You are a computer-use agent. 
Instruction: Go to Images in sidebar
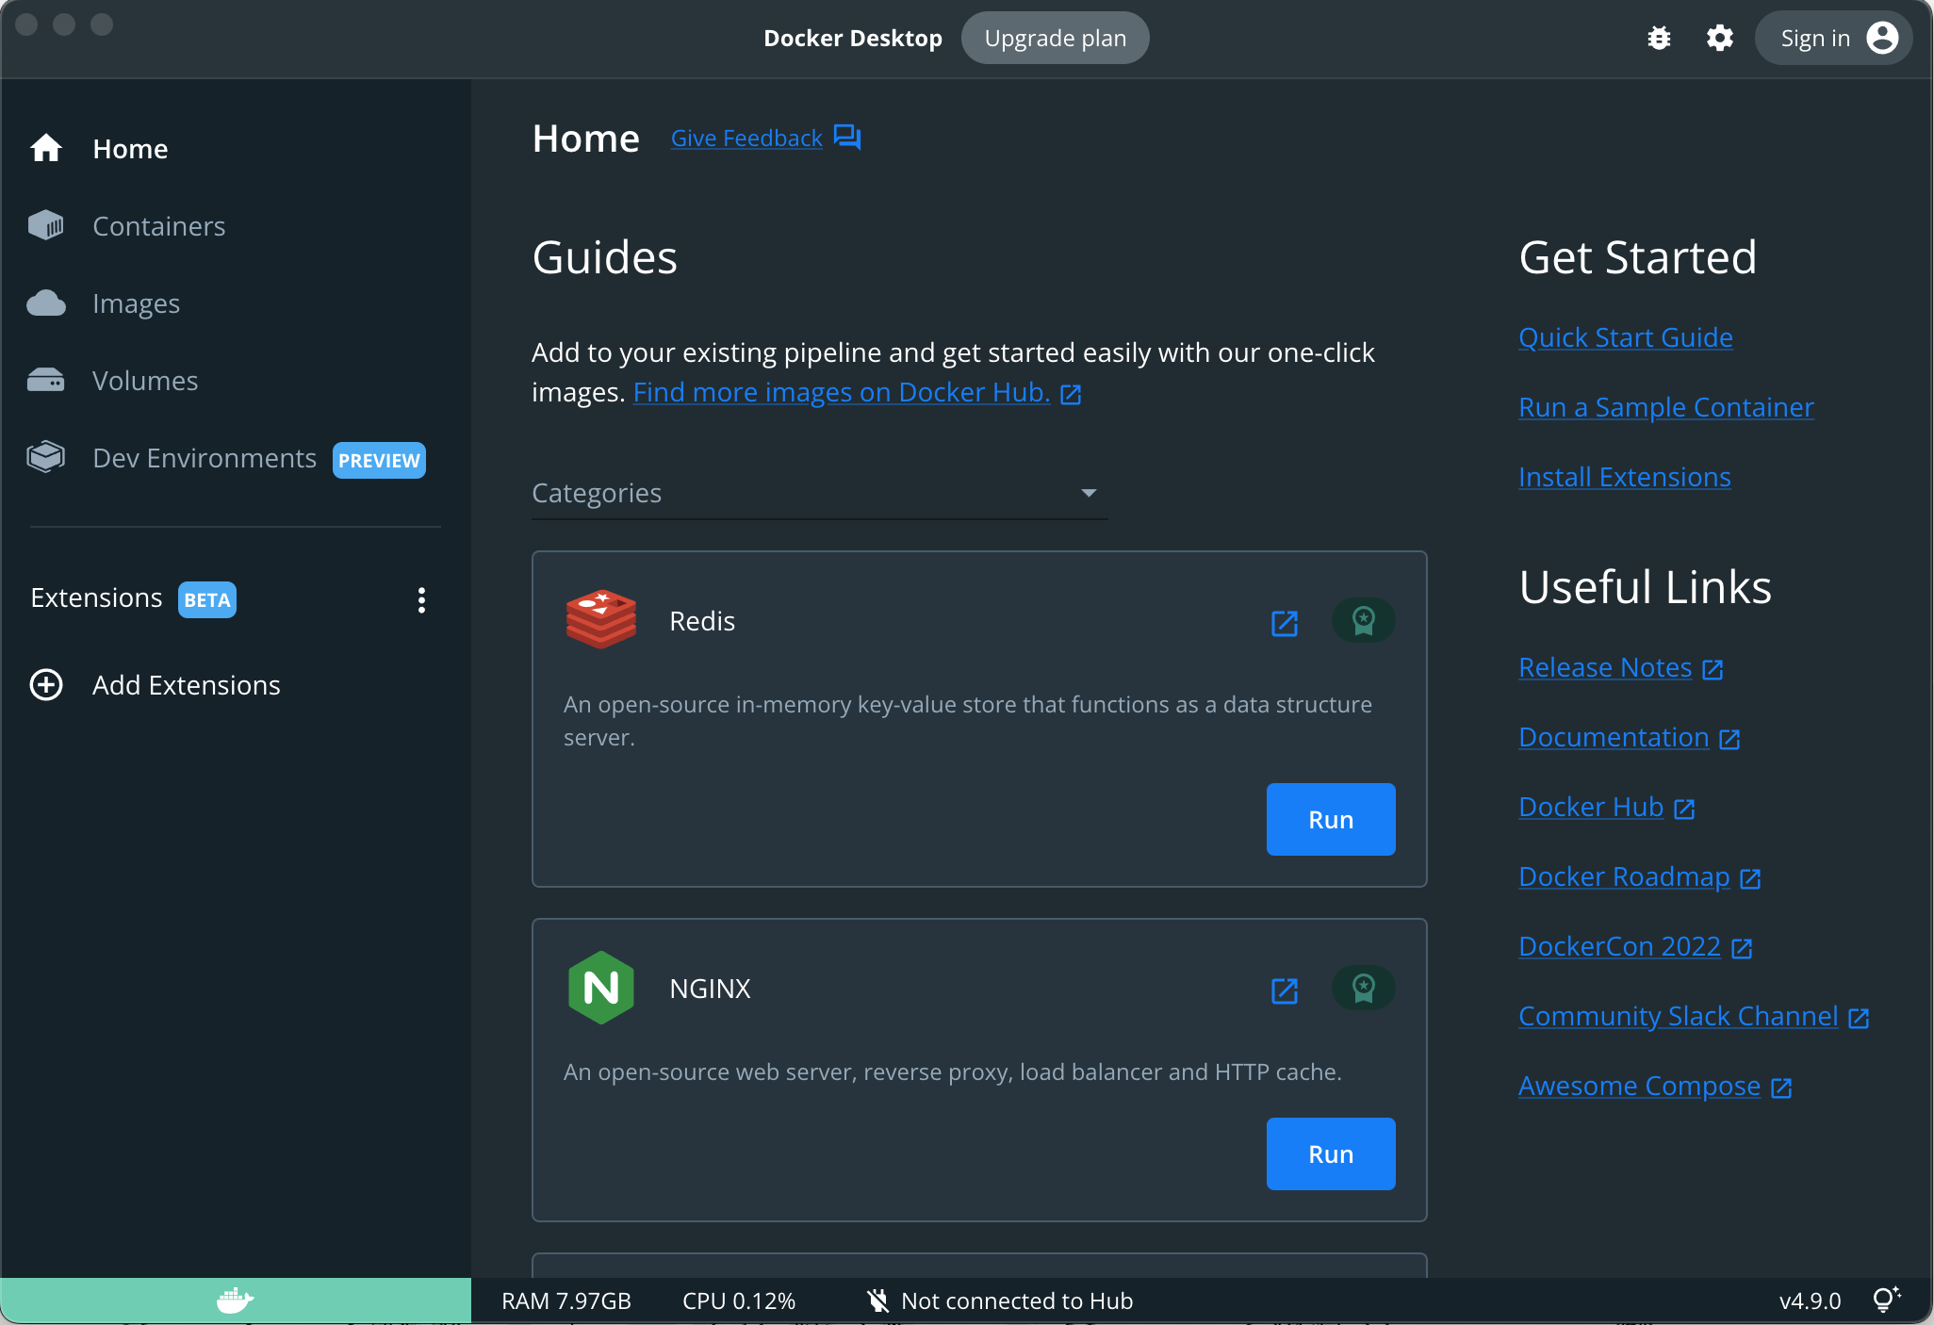point(136,303)
